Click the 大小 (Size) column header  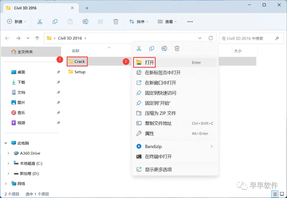[x=238, y=51]
